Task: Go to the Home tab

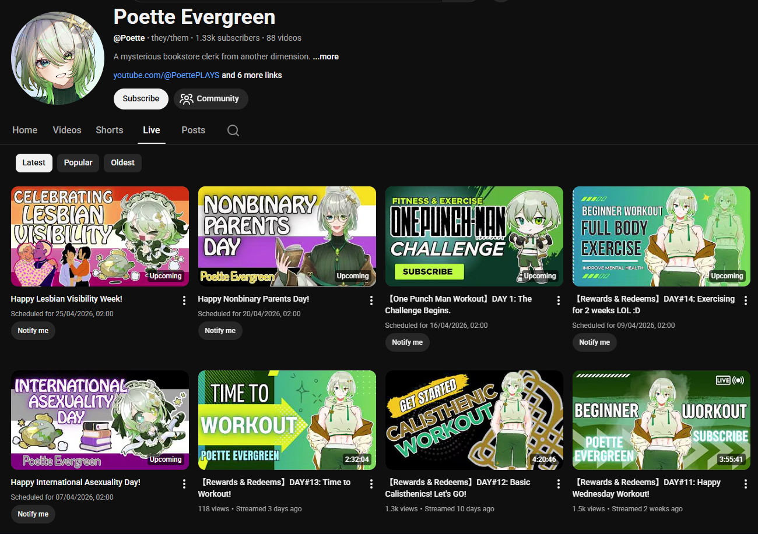Action: pos(25,130)
